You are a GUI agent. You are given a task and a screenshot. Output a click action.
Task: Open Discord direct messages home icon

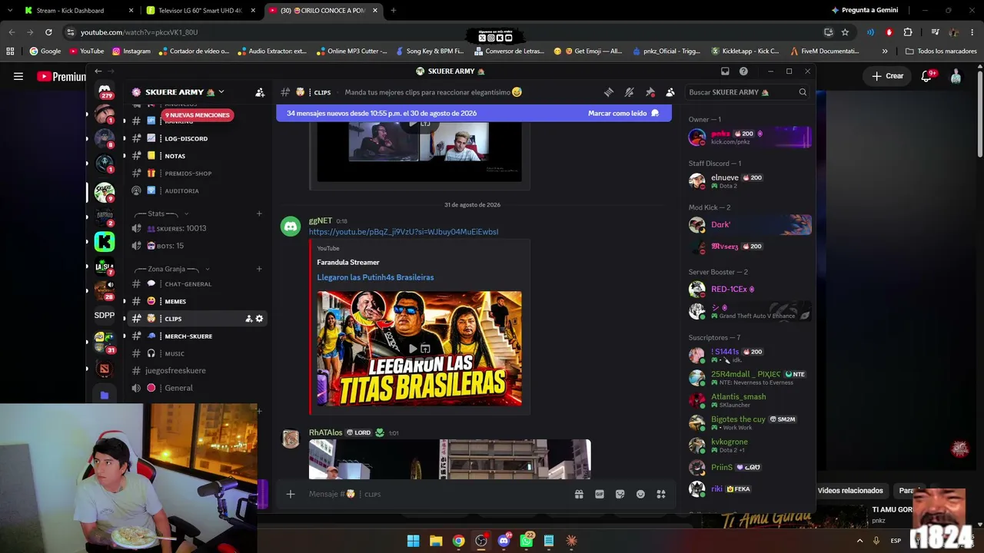point(105,89)
